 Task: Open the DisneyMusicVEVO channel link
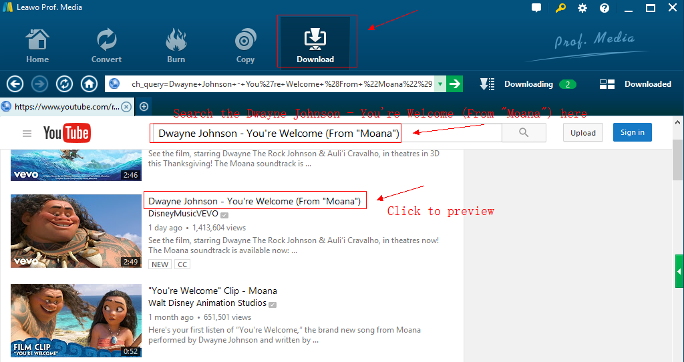(x=183, y=214)
